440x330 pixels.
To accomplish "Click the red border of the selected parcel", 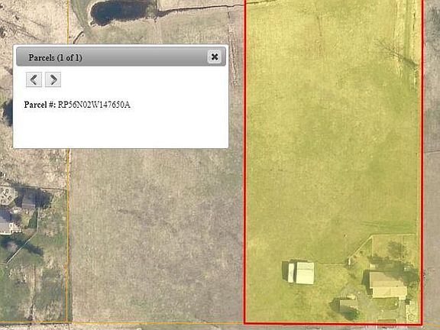I will [x=245, y=168].
